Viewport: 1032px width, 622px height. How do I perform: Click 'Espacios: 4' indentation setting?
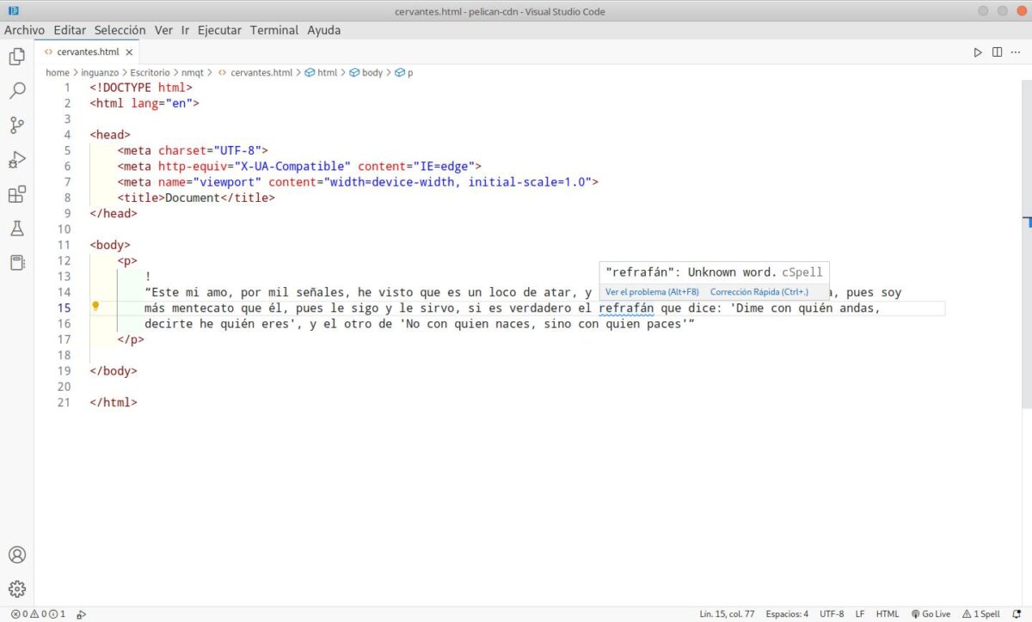click(x=787, y=614)
